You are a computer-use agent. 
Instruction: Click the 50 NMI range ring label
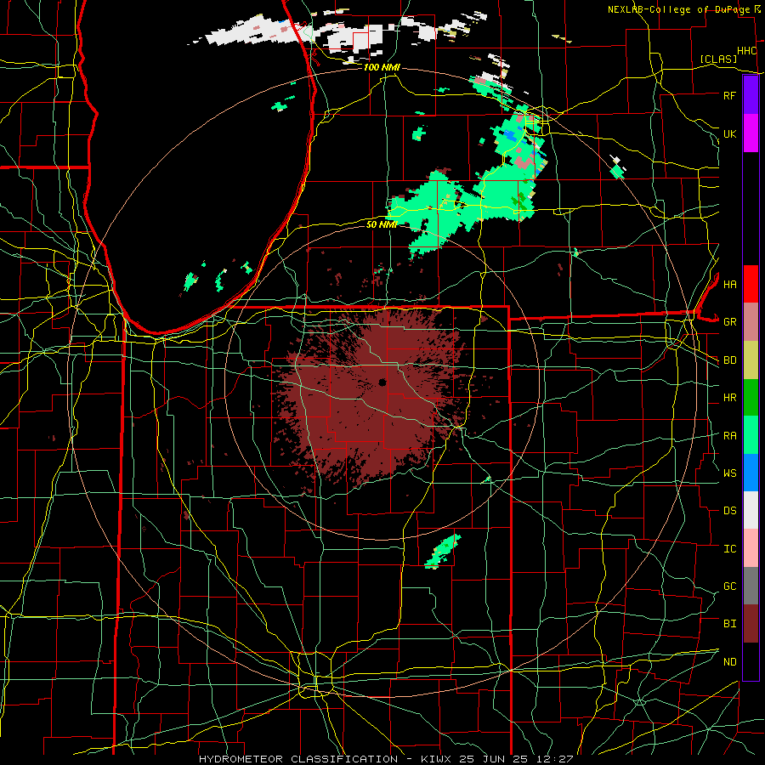coord(382,224)
